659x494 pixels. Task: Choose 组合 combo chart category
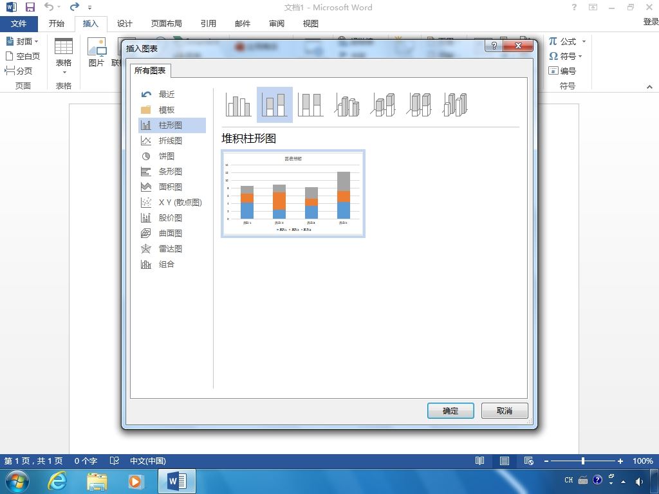click(x=172, y=264)
